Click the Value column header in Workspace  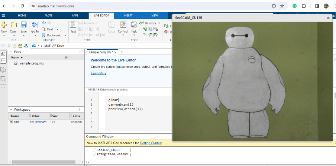(39, 116)
